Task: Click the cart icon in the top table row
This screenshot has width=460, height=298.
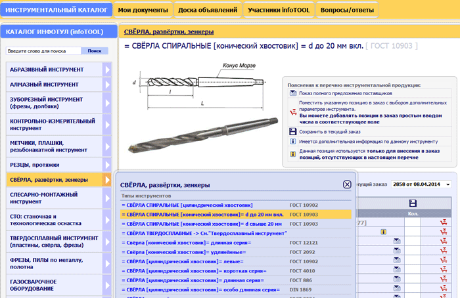Action: tap(444, 222)
